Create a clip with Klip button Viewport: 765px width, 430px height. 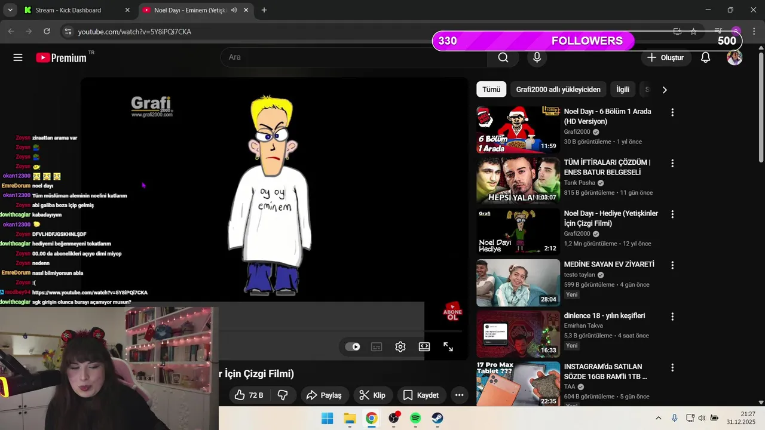click(x=373, y=395)
